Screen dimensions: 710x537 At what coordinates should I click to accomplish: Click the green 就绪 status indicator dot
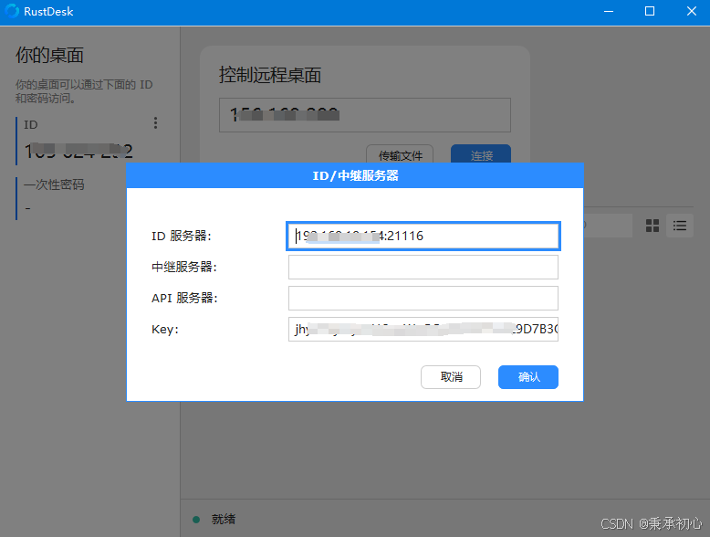196,520
